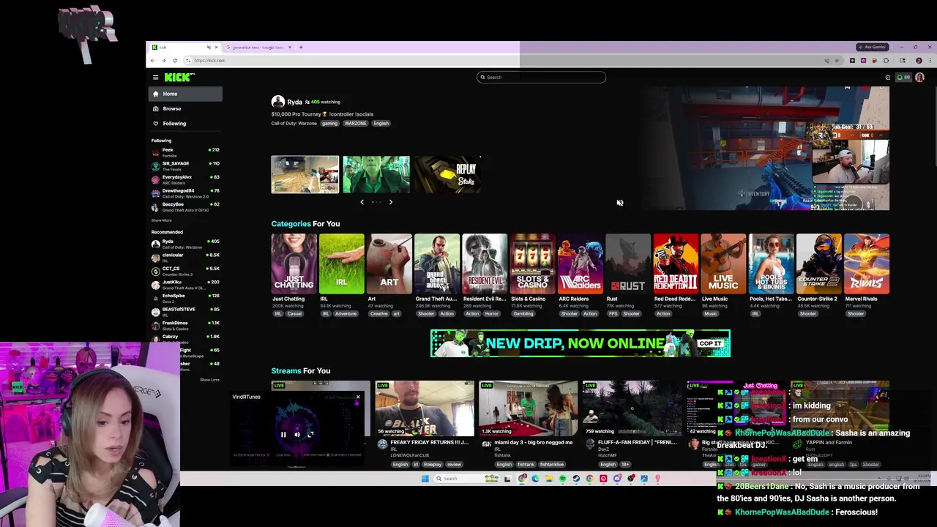The image size is (937, 527).
Task: Open the Just Chatting category
Action: (x=294, y=264)
